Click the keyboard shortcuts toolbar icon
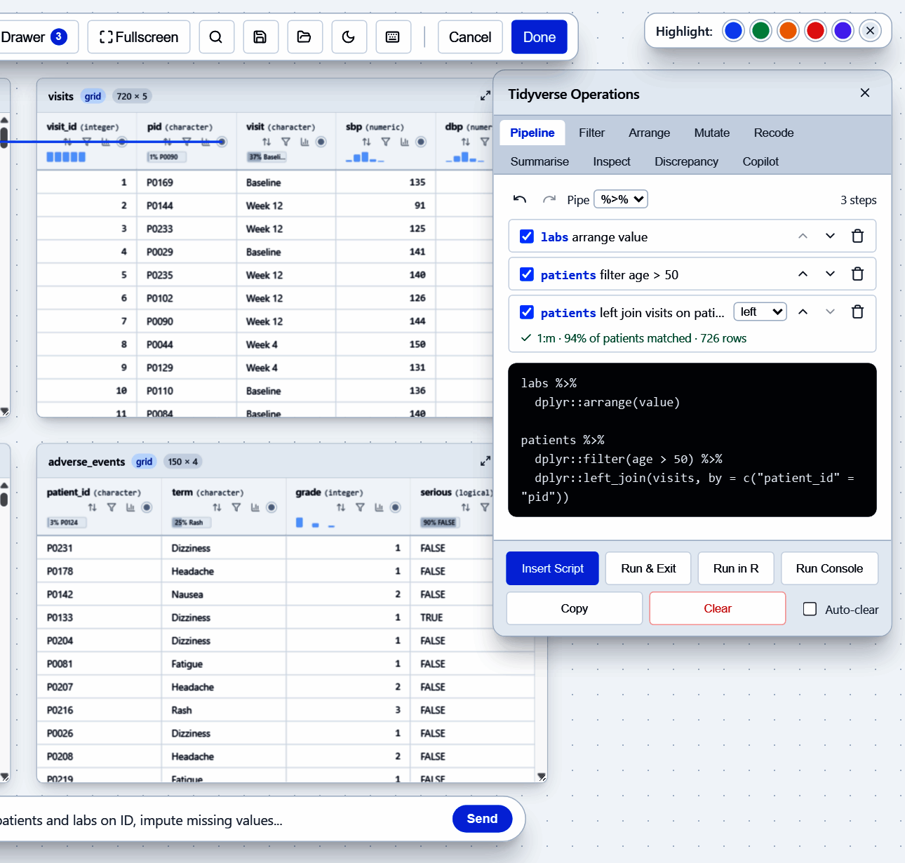 point(393,37)
